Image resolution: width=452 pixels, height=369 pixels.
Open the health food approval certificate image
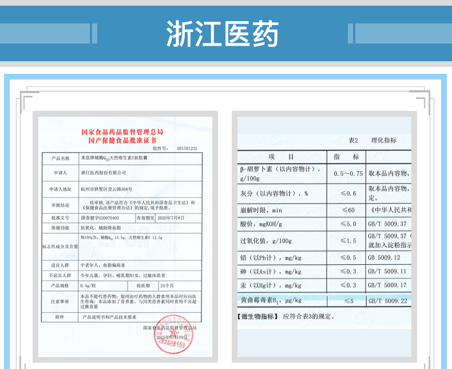[125, 237]
